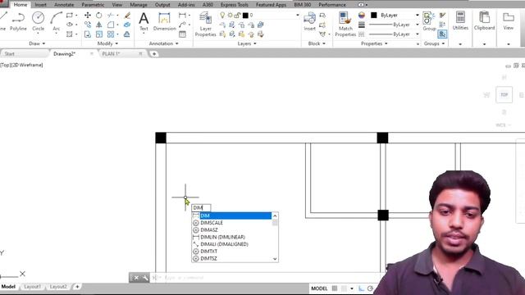Screen dimensions: 525x295
Task: Toggle Group Selection on/off button
Action: (442, 34)
